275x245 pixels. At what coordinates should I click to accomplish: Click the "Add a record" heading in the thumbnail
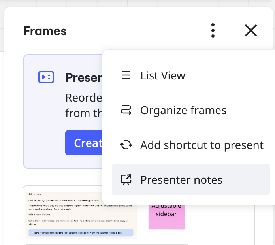point(36,194)
